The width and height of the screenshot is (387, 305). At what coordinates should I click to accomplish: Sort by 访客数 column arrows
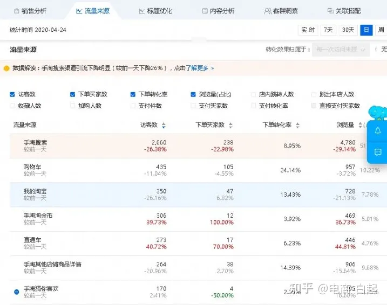[x=164, y=126]
